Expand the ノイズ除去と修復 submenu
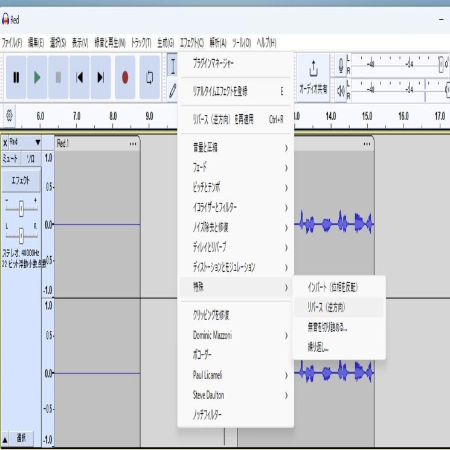 (x=236, y=228)
